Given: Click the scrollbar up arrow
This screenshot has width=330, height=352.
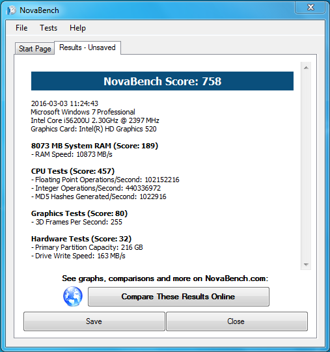Looking at the screenshot, I should pos(306,68).
